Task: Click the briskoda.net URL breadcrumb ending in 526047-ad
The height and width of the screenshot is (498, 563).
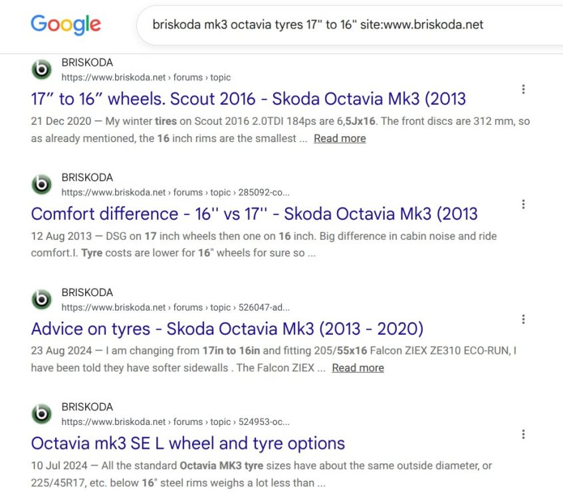Action: pos(175,307)
